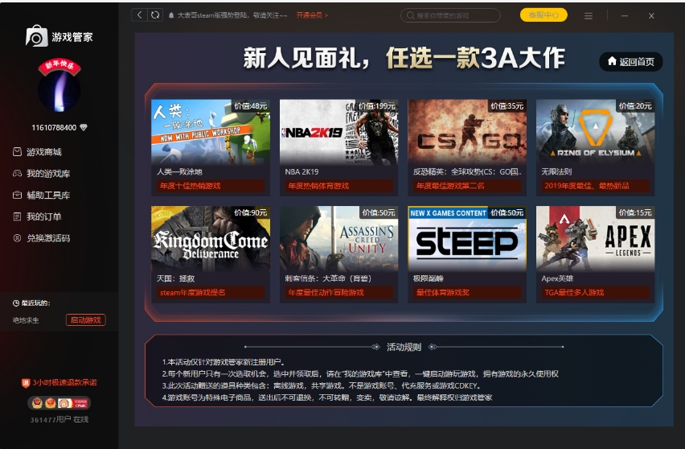Viewport: 685px width, 449px height.
Task: Select the NBA 2K19 game cover
Action: tap(338, 132)
